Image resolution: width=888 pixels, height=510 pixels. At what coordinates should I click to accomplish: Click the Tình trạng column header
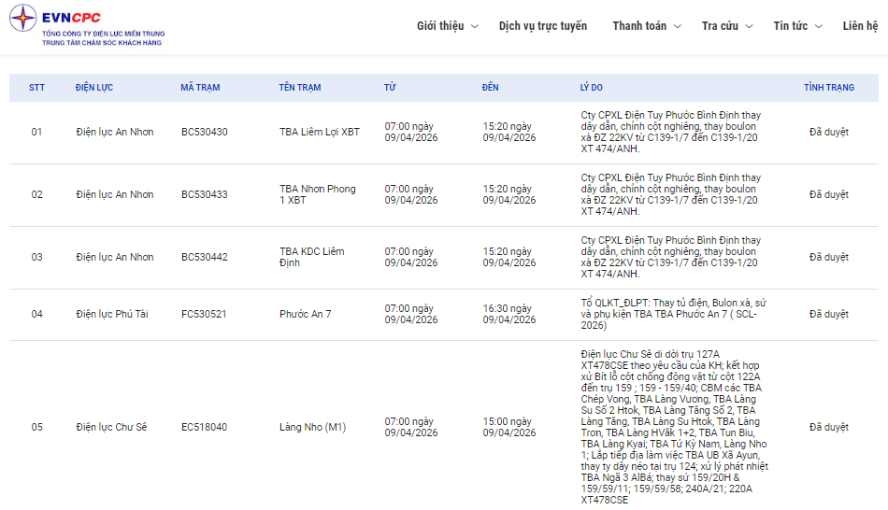point(828,88)
